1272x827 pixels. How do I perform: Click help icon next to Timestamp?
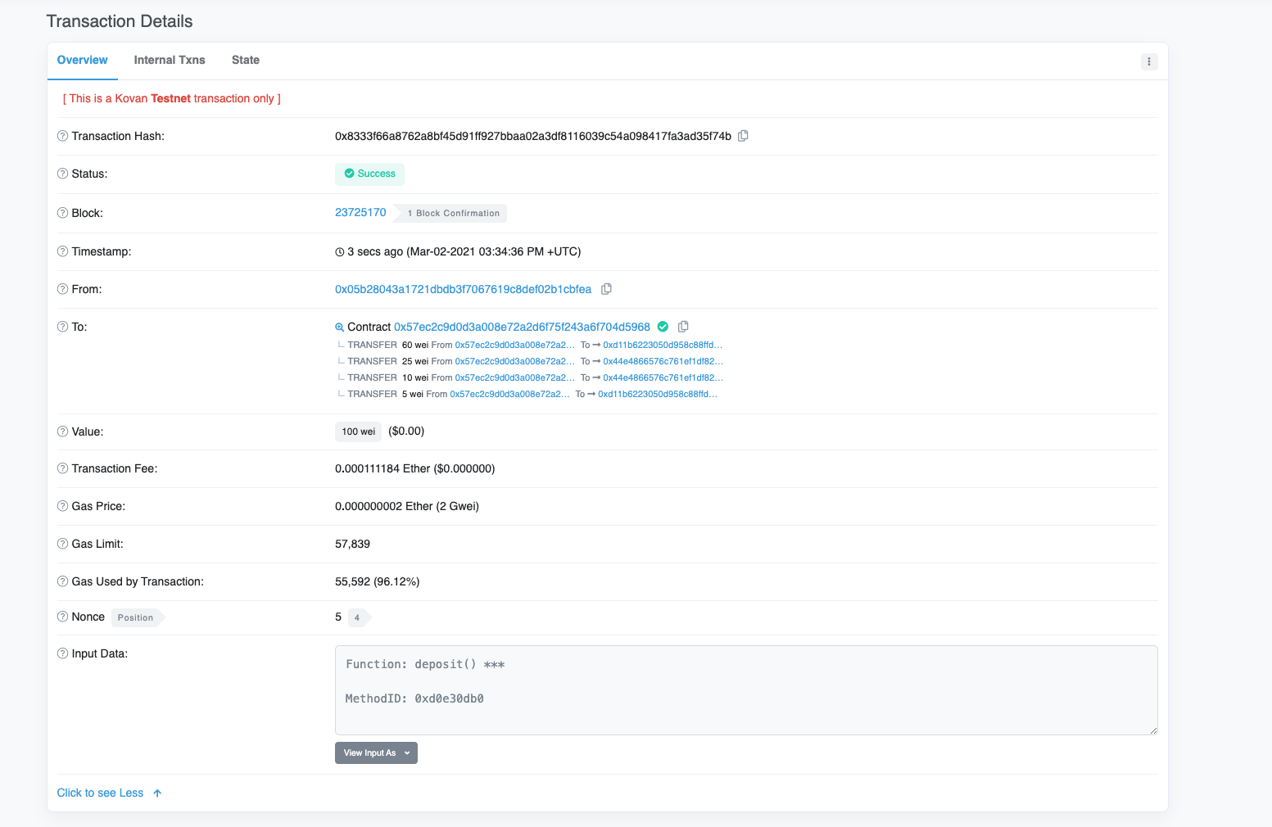62,251
